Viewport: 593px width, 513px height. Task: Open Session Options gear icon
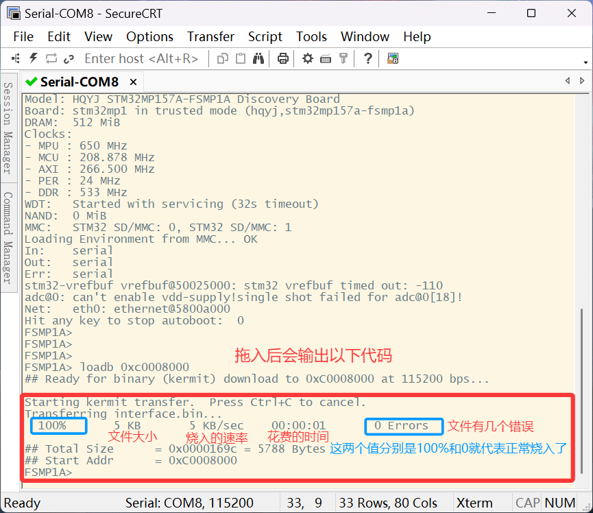click(x=308, y=59)
